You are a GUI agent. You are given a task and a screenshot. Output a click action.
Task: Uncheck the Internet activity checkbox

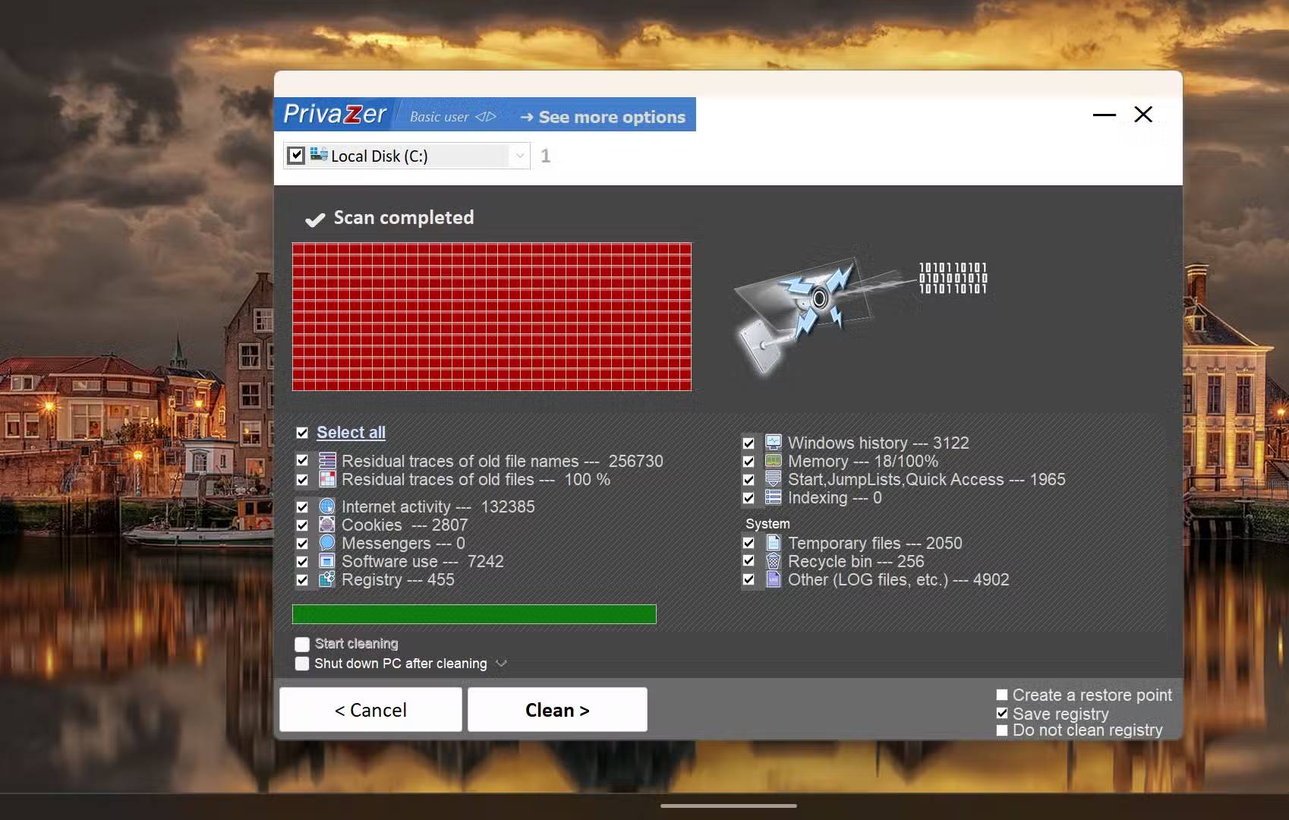(302, 506)
